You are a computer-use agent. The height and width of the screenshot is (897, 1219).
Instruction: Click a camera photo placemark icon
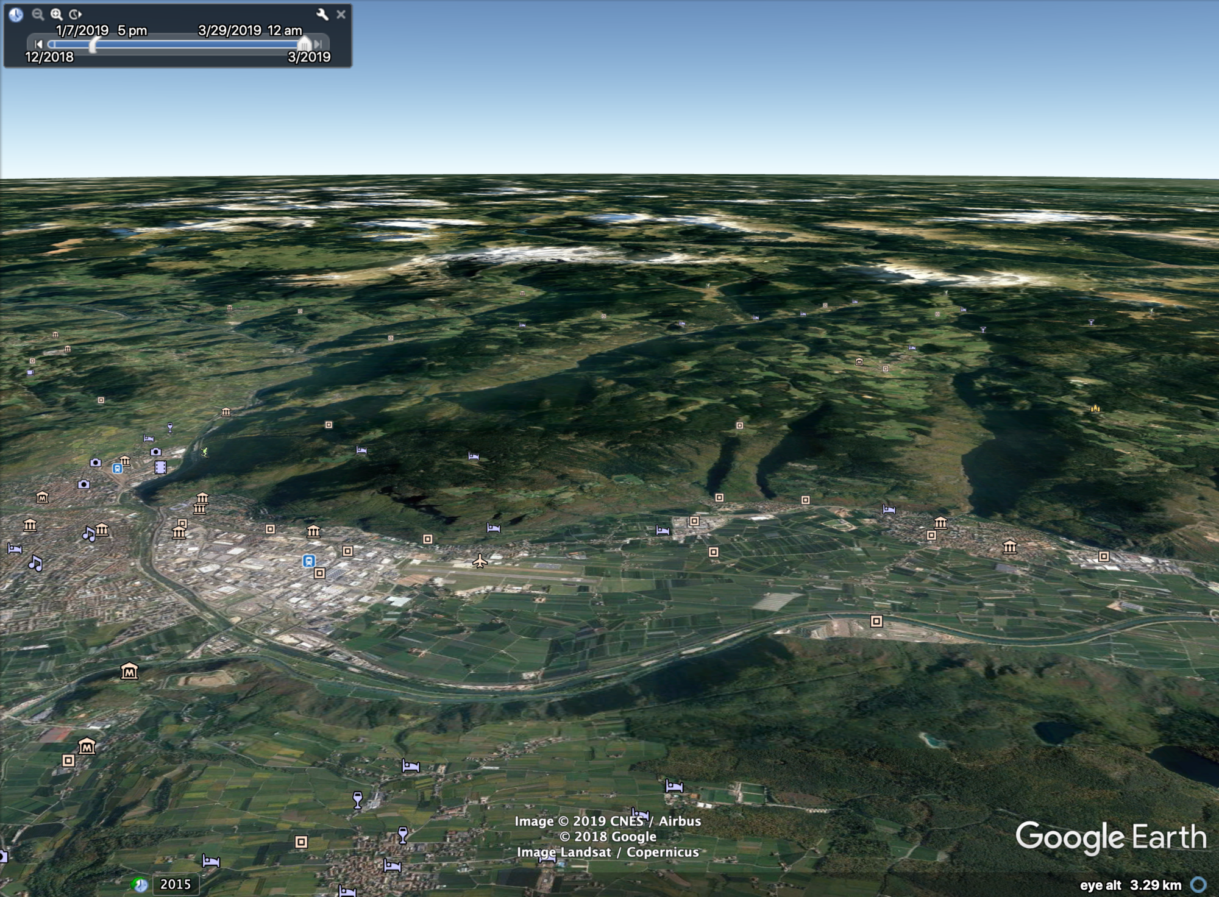[83, 484]
